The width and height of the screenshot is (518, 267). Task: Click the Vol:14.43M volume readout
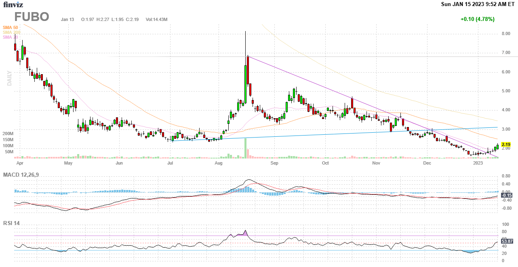(156, 19)
